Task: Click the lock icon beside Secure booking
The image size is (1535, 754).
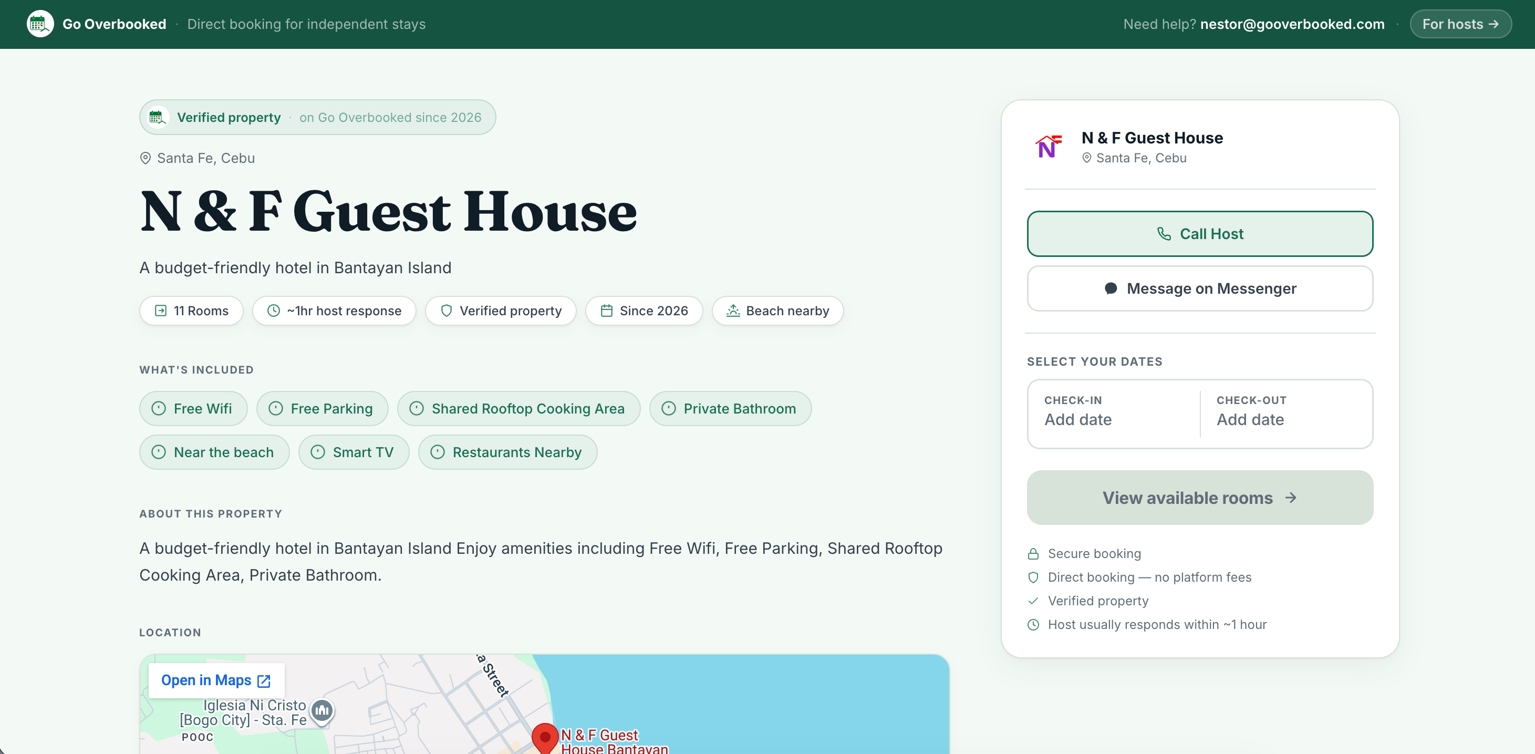Action: tap(1033, 554)
